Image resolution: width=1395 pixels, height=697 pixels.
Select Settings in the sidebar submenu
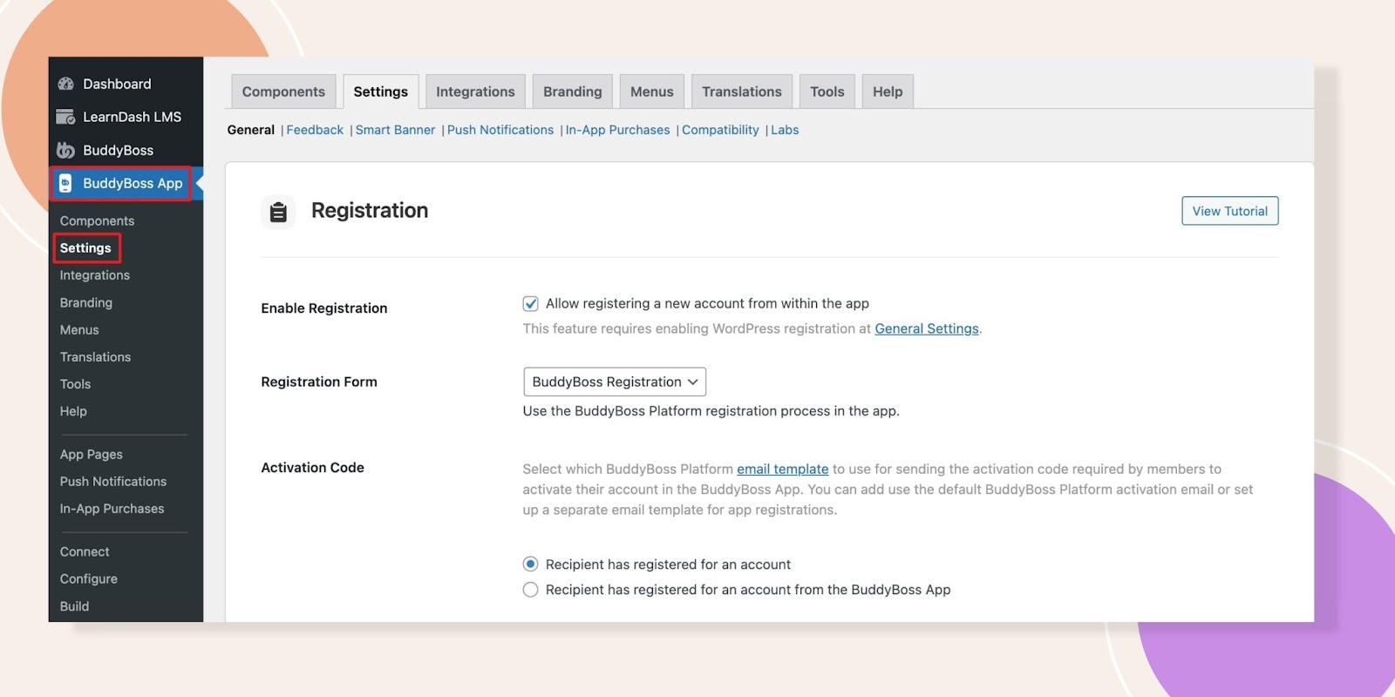(85, 247)
